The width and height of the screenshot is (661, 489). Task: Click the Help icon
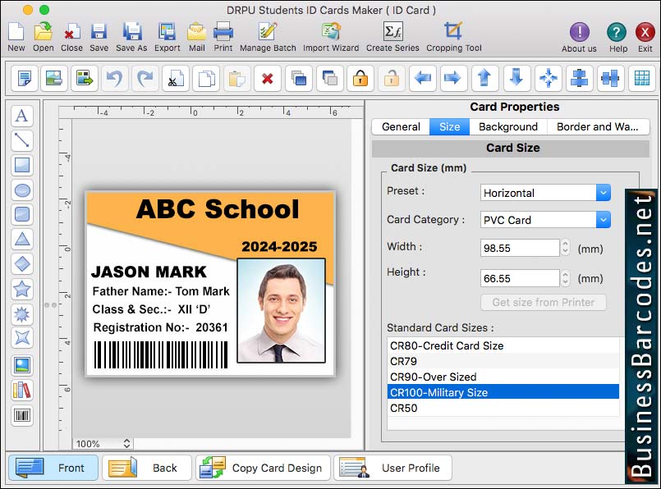click(x=617, y=32)
